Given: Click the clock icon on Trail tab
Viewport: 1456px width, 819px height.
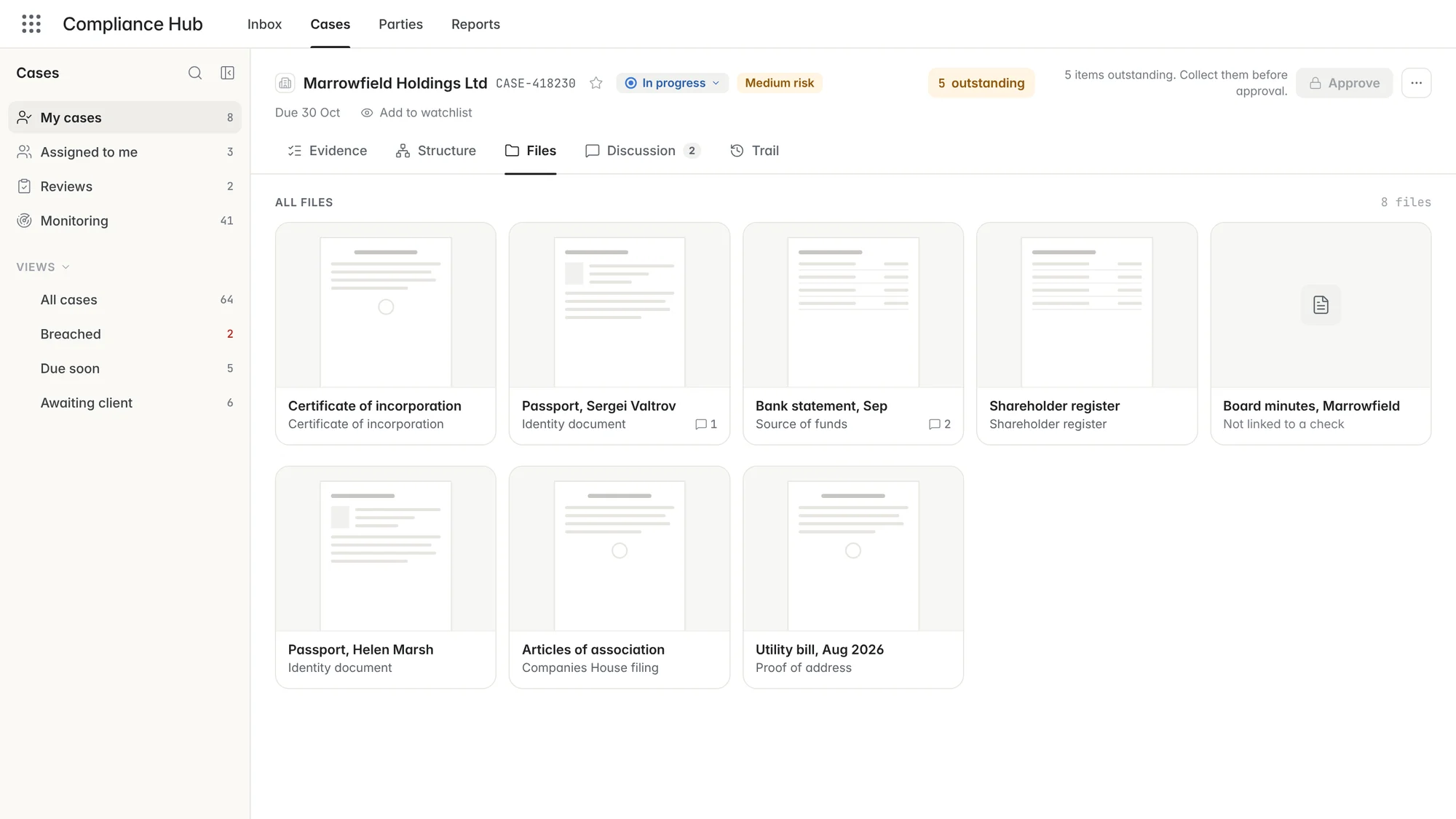Looking at the screenshot, I should click(x=737, y=151).
